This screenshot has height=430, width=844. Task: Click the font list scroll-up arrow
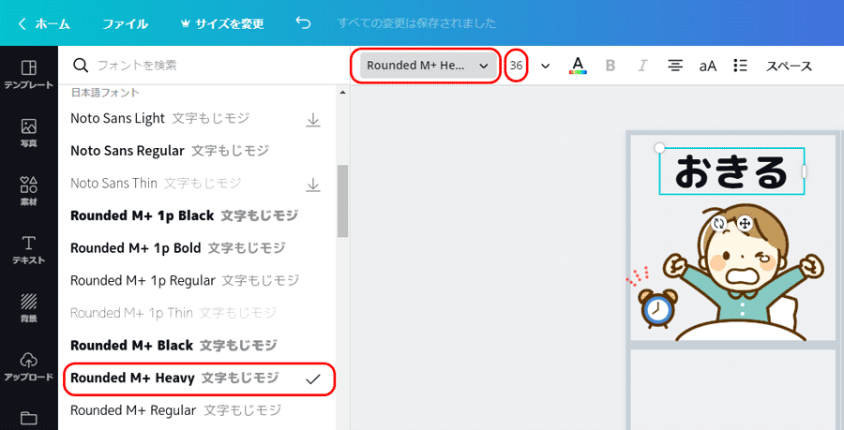(342, 93)
